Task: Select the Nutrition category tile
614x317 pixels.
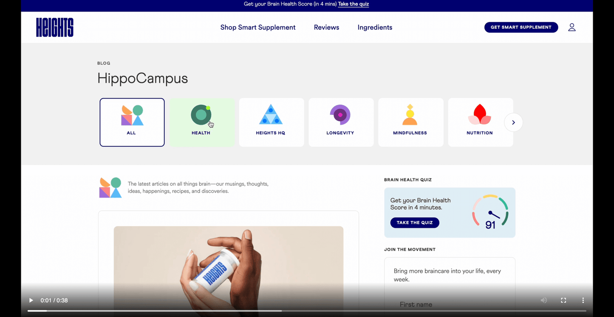Action: [x=481, y=122]
